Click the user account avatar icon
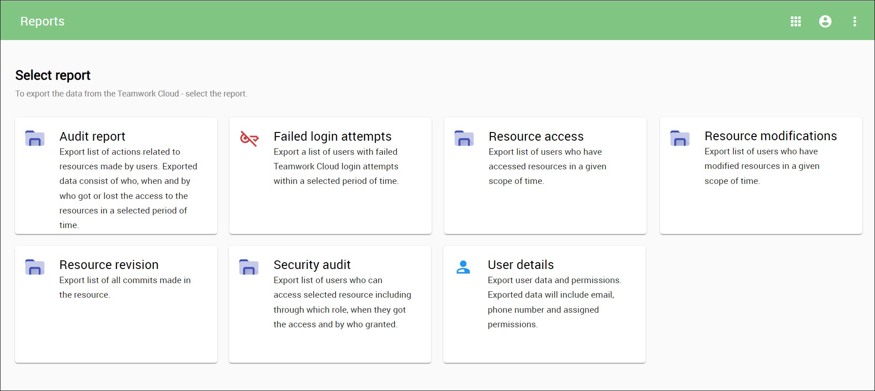Viewport: 875px width, 391px height. [x=825, y=21]
